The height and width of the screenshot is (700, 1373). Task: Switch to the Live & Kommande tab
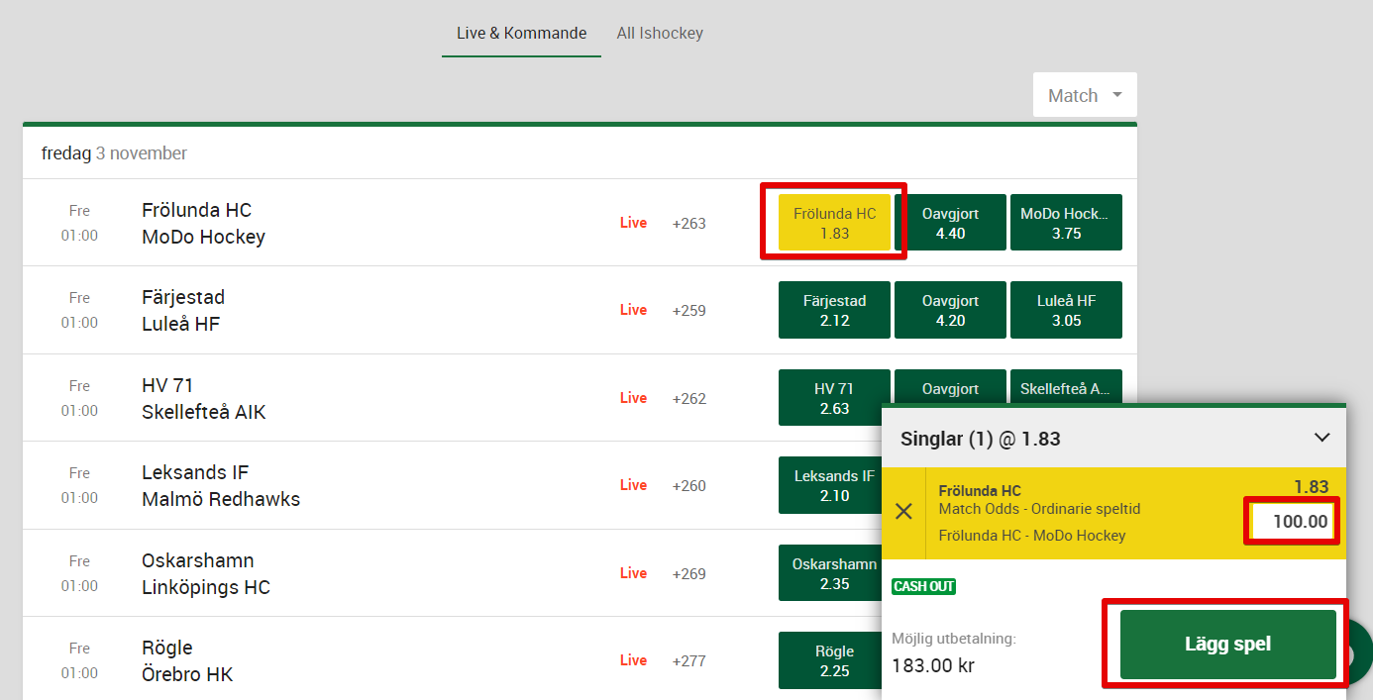pos(521,33)
